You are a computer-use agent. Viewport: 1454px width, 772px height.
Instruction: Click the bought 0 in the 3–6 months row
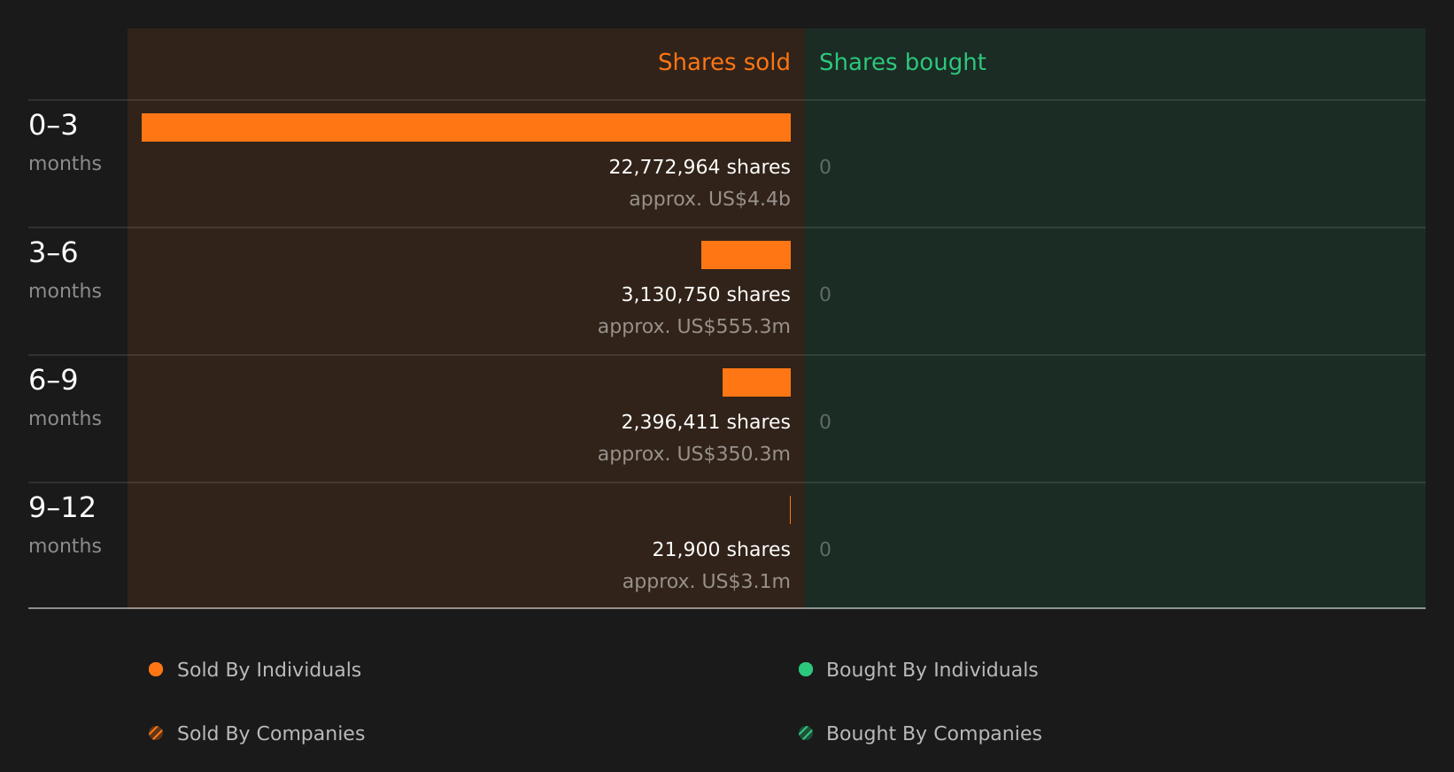(x=825, y=295)
